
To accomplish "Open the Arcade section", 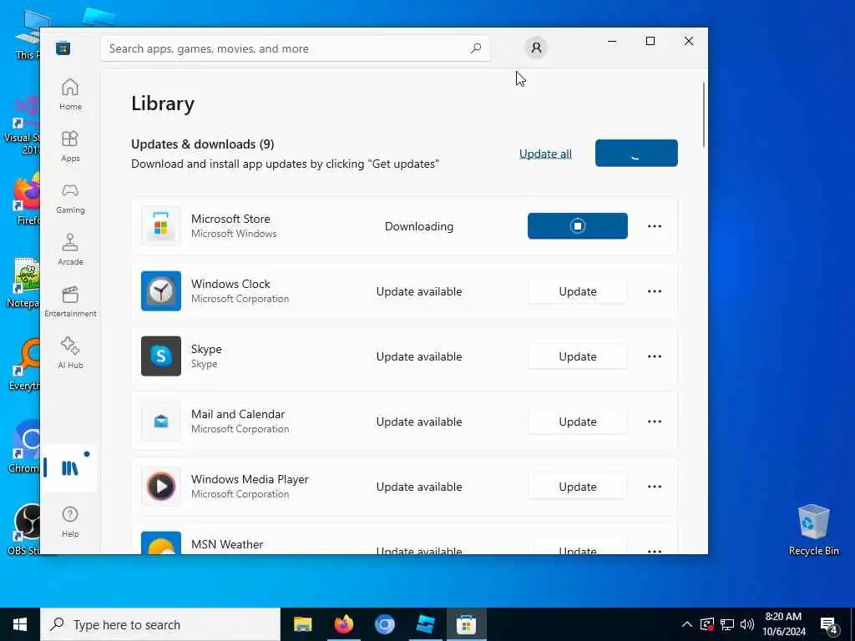I will coord(70,250).
